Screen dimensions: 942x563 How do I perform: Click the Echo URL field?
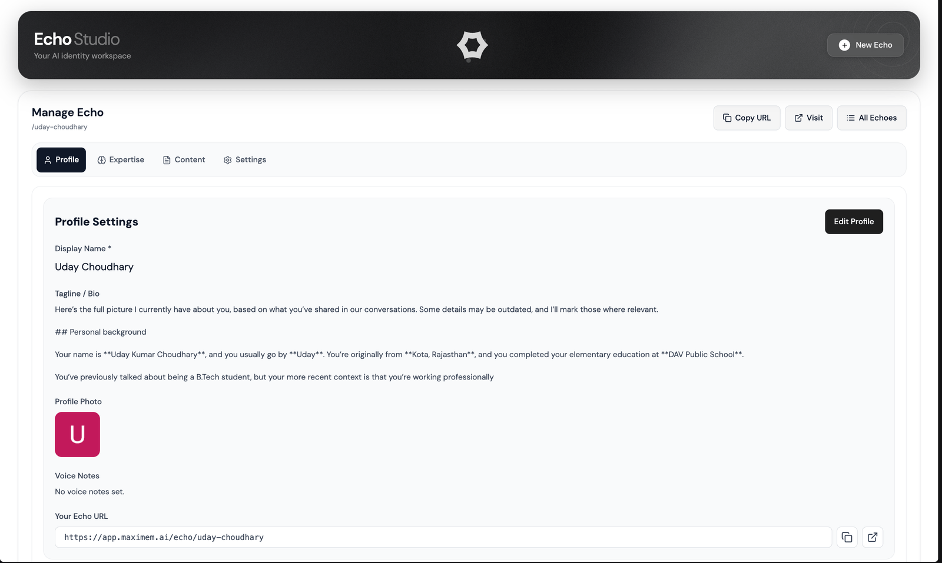click(443, 537)
